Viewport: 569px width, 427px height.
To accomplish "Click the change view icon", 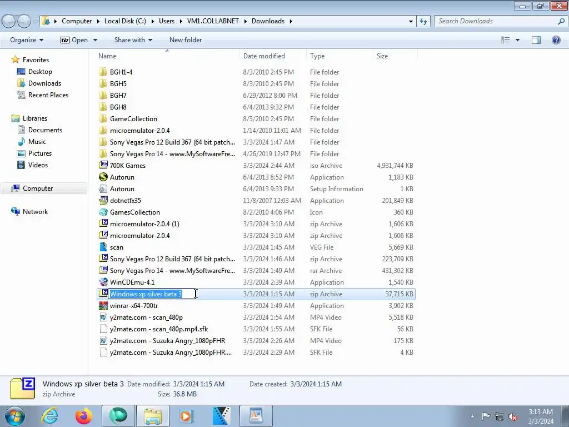I will point(506,40).
